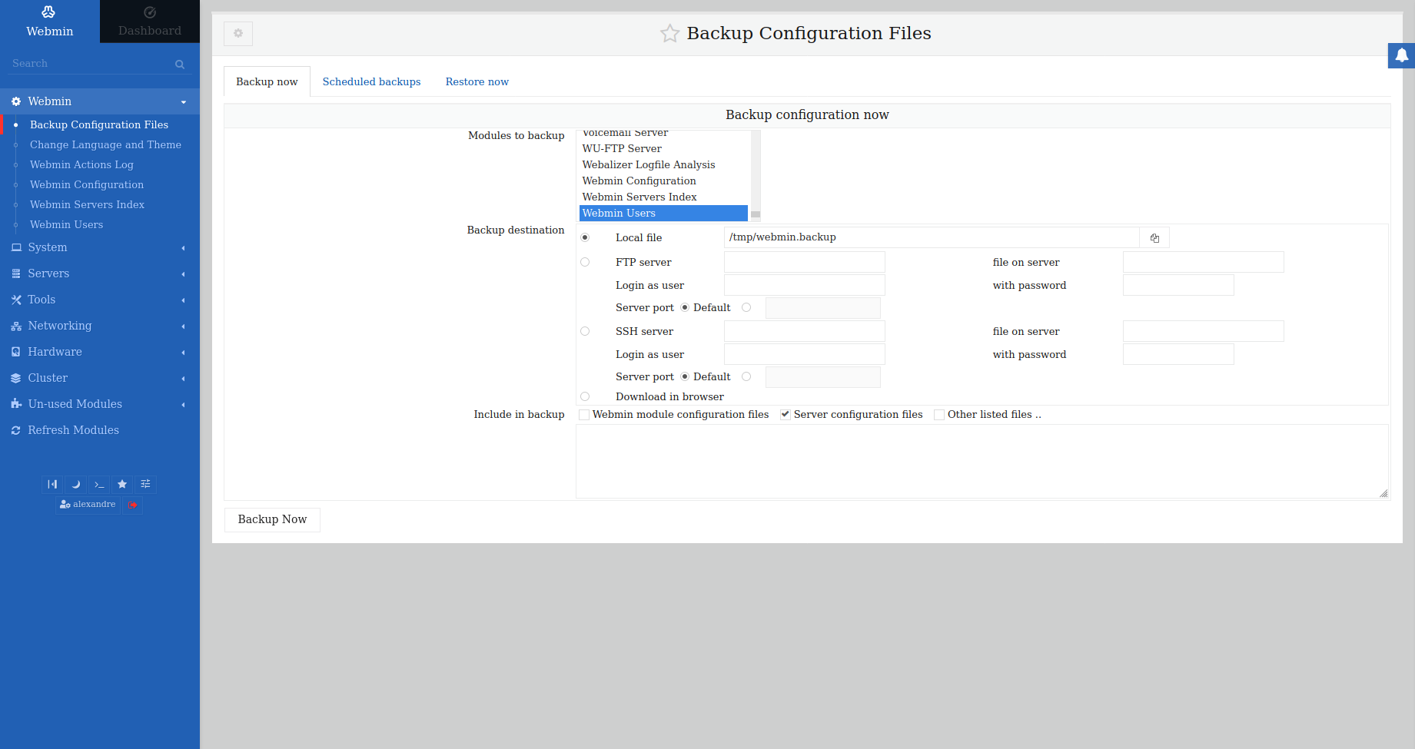Choose Download in browser option
1415x749 pixels.
[x=585, y=396]
